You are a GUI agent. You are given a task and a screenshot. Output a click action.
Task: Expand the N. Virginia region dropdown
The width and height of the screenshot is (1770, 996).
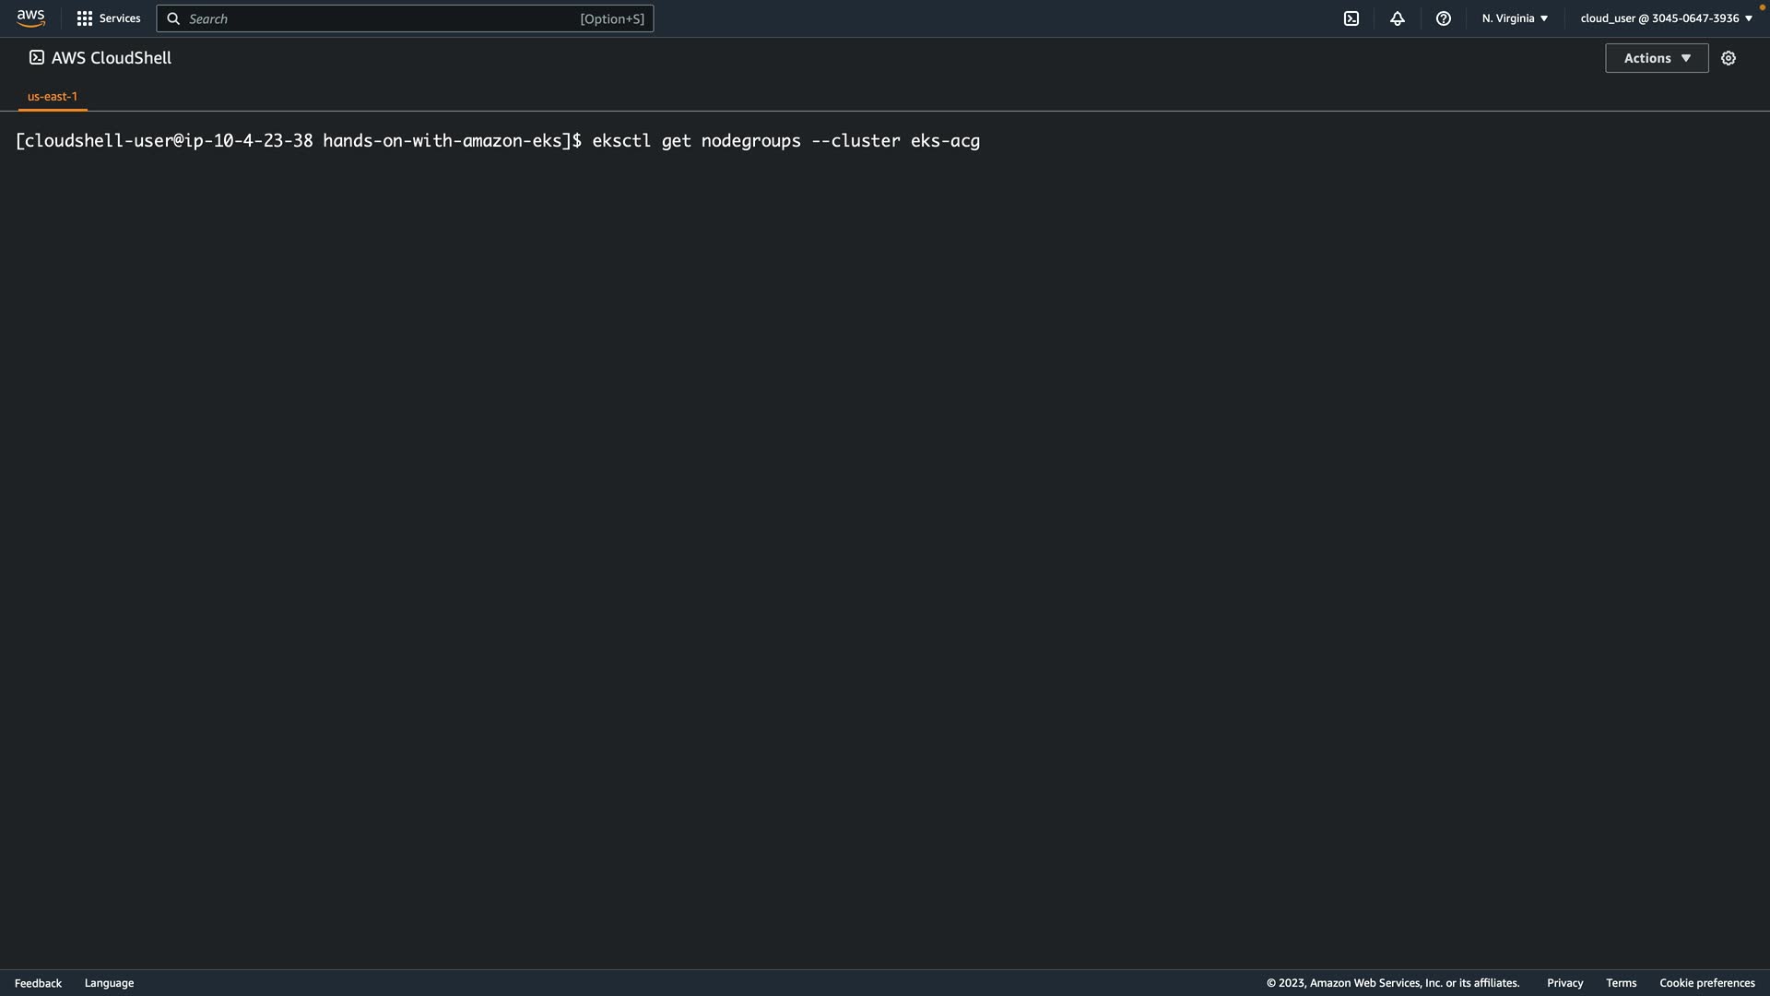tap(1515, 18)
